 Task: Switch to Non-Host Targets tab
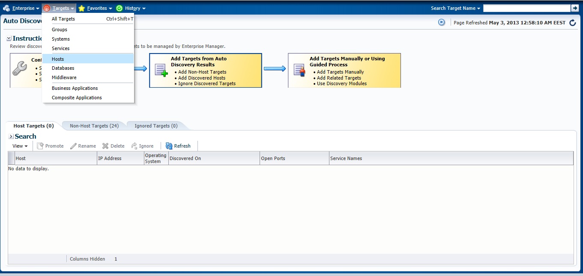tap(94, 126)
